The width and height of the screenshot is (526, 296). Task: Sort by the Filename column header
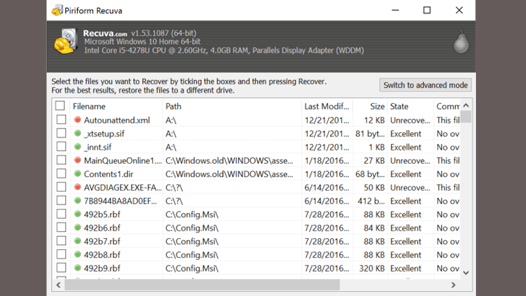click(x=89, y=106)
